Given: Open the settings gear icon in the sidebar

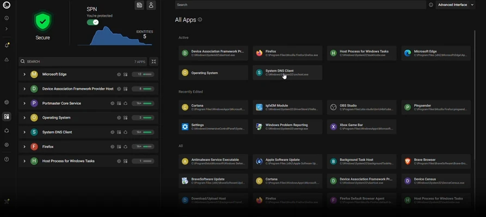Looking at the screenshot, I should pyautogui.click(x=7, y=145).
